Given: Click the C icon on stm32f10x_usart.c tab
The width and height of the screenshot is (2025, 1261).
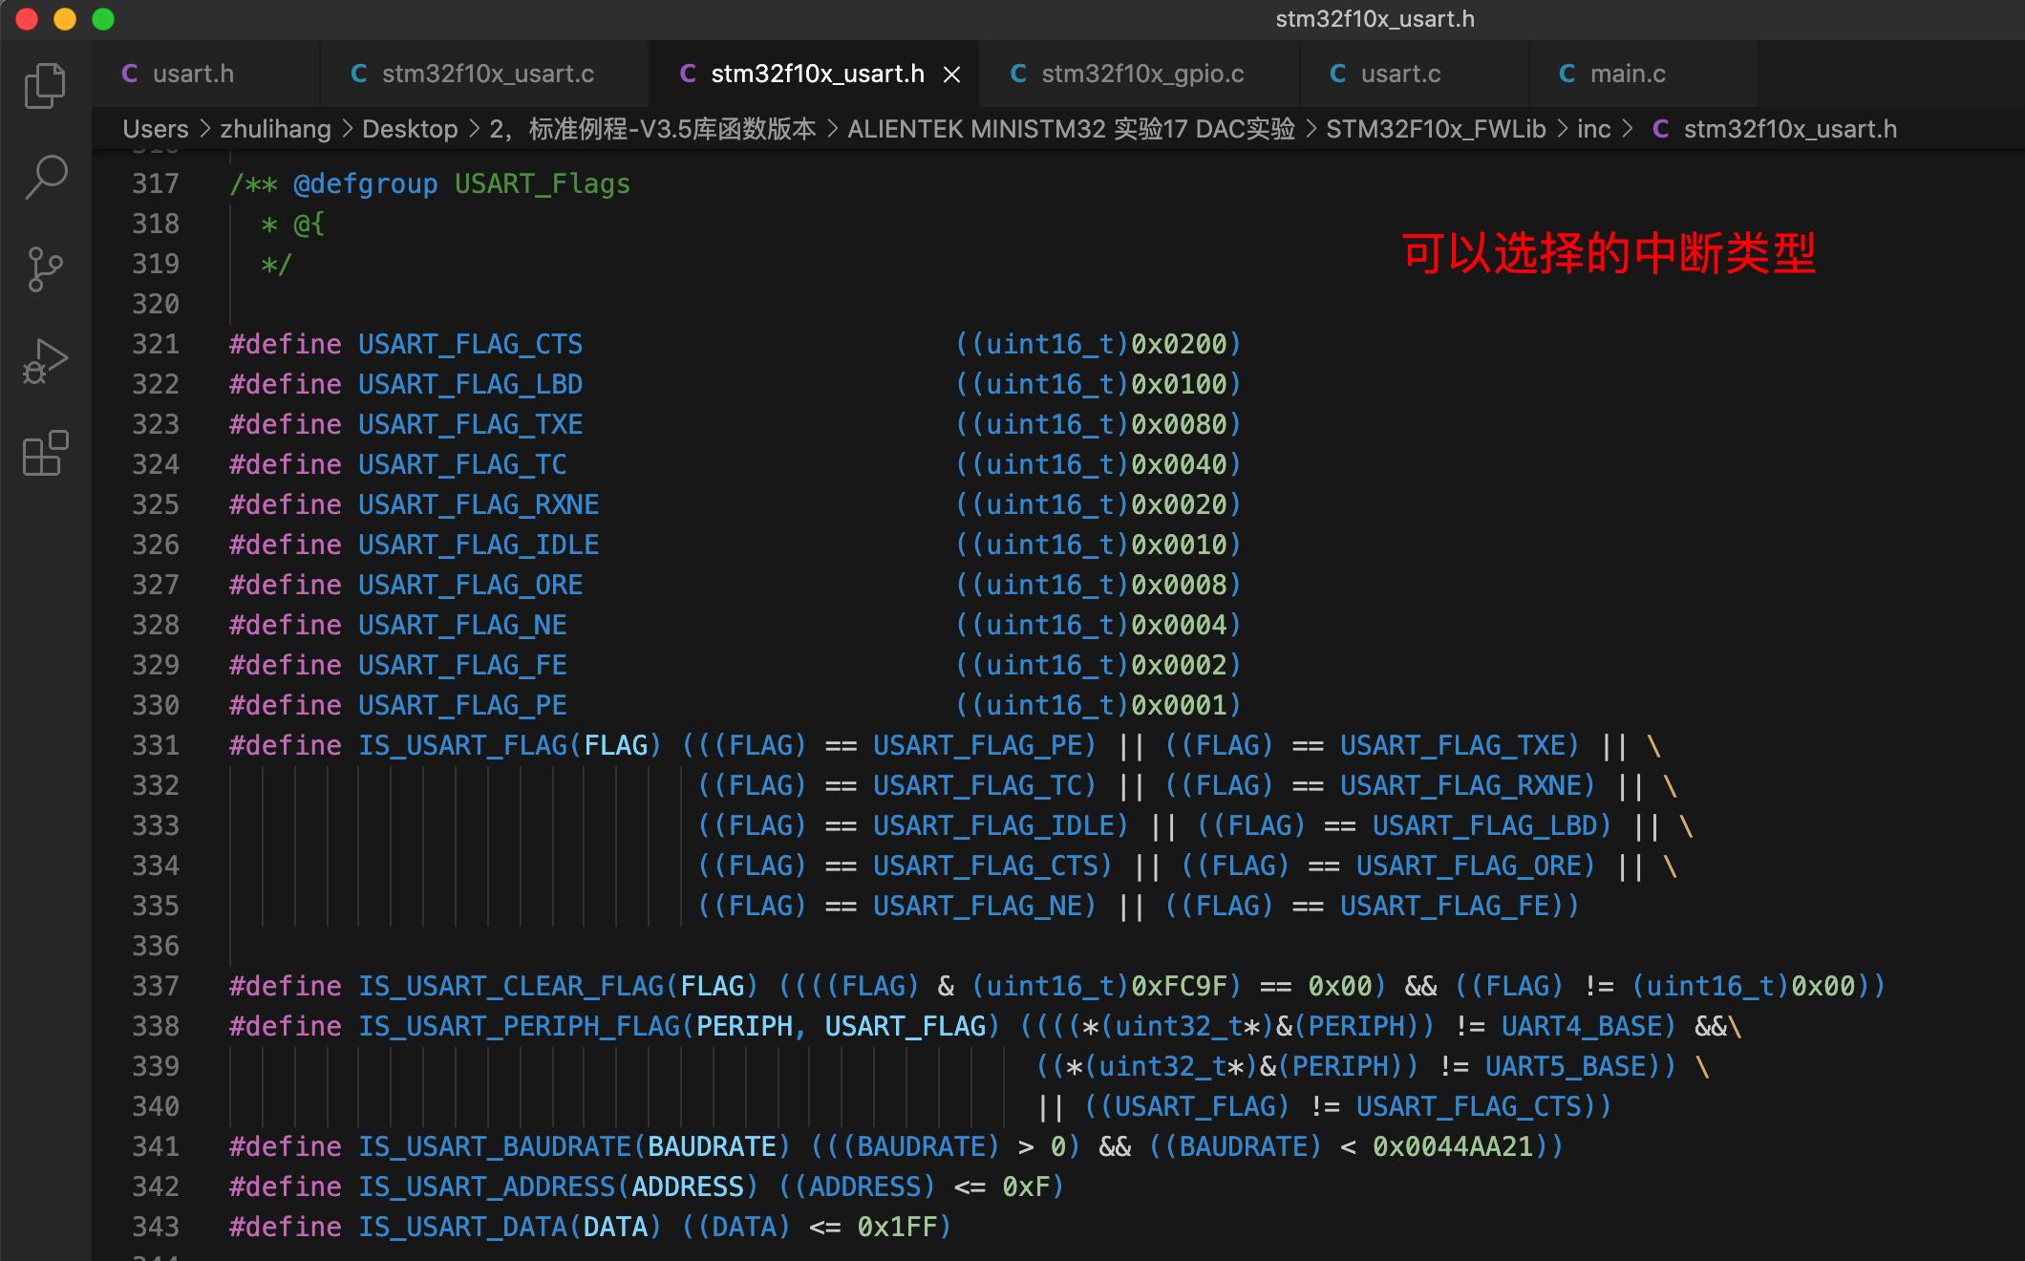Looking at the screenshot, I should (x=359, y=74).
